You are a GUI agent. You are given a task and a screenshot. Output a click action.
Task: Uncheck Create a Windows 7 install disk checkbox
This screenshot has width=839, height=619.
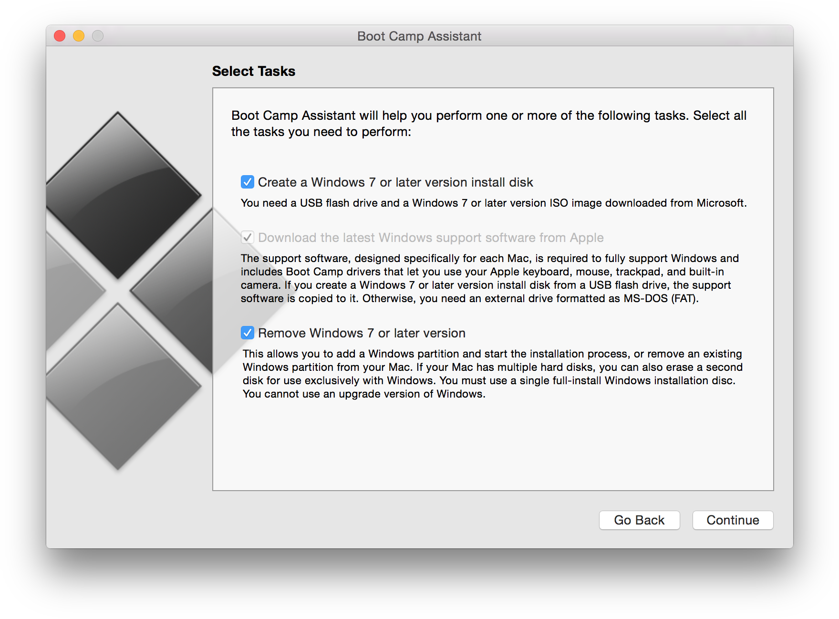(247, 182)
